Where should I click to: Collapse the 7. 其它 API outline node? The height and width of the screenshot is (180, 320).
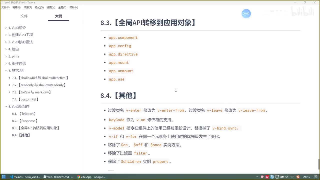(6, 71)
